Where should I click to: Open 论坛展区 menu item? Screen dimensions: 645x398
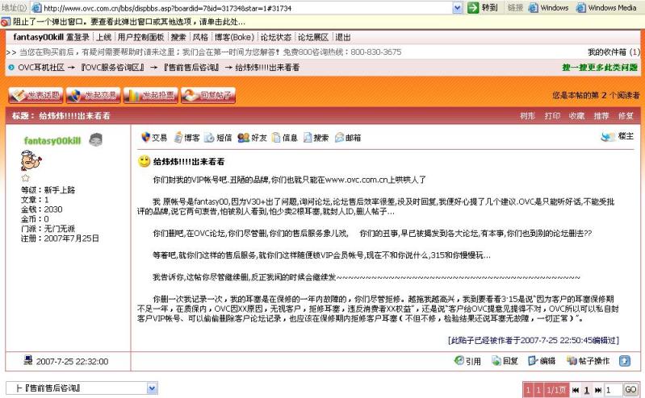[312, 37]
